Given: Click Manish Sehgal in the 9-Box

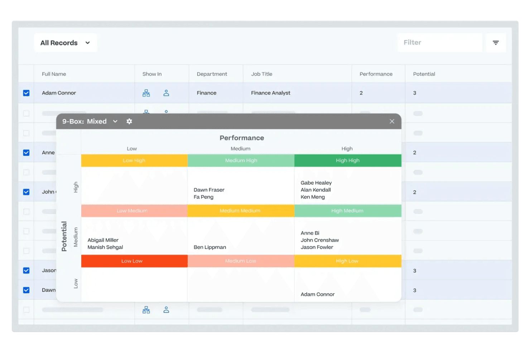Looking at the screenshot, I should (105, 247).
